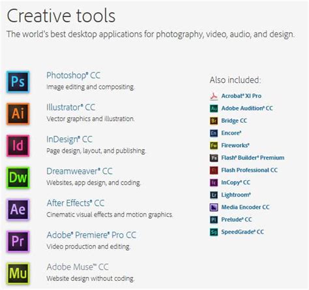Follow the SpeedGrade CC link
Viewport: 309px width, 290px height.
243,232
